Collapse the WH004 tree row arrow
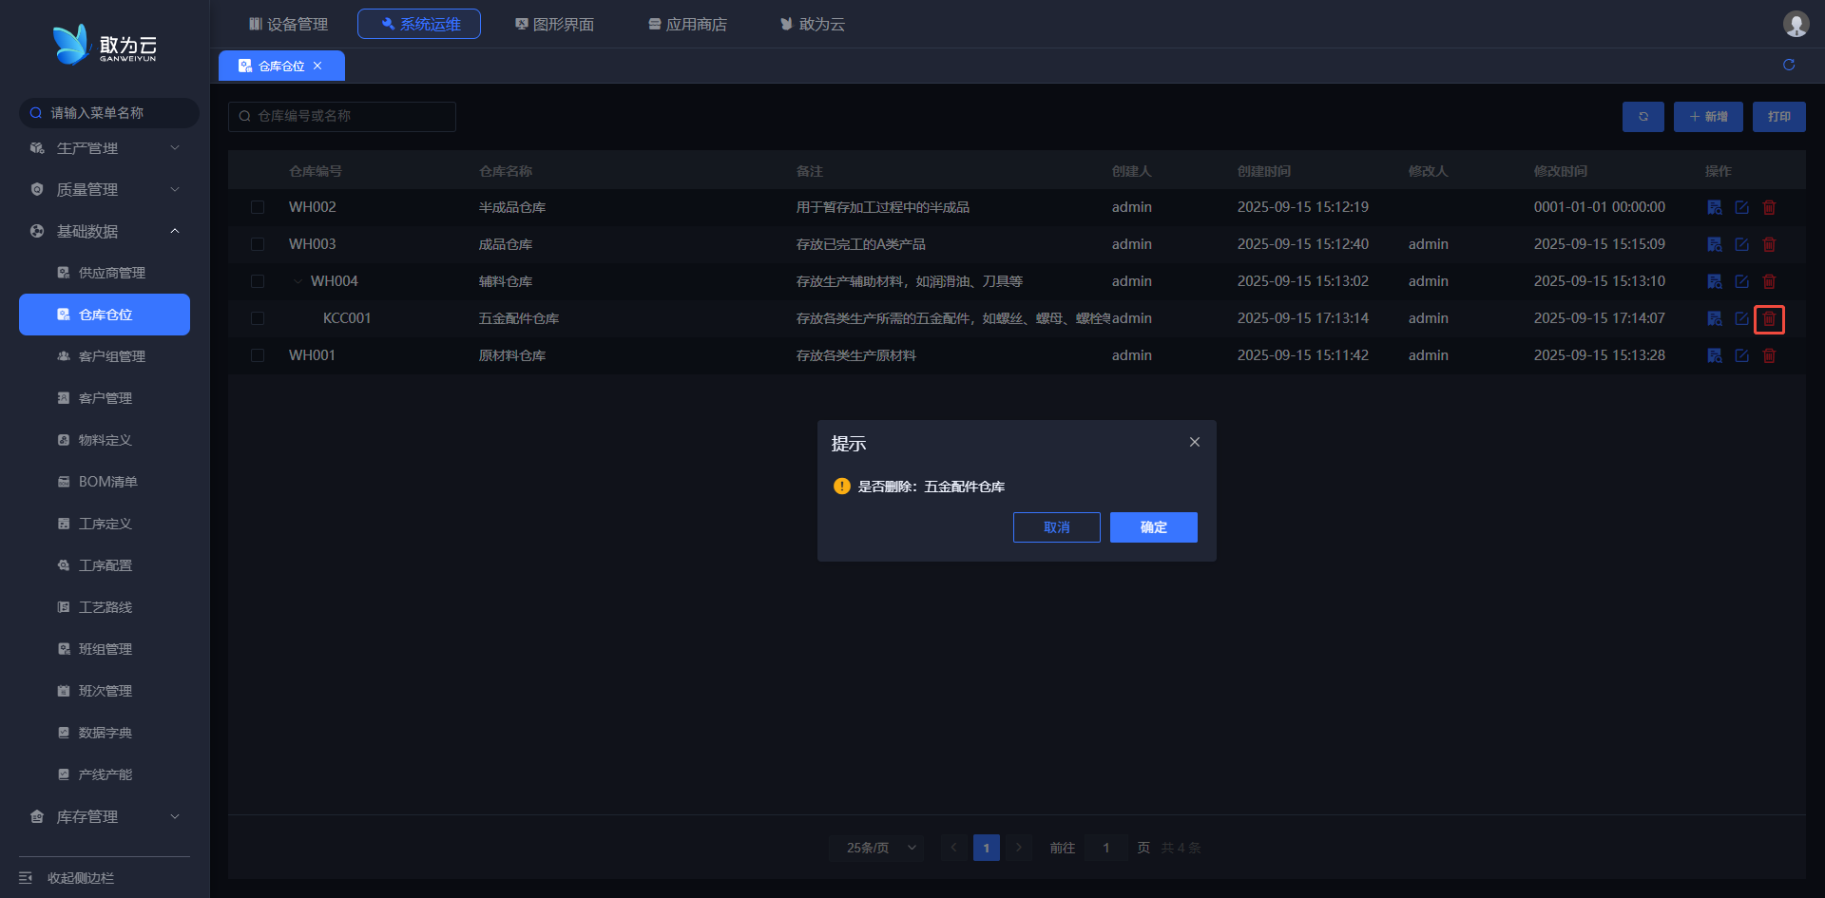Viewport: 1825px width, 898px height. [x=298, y=281]
